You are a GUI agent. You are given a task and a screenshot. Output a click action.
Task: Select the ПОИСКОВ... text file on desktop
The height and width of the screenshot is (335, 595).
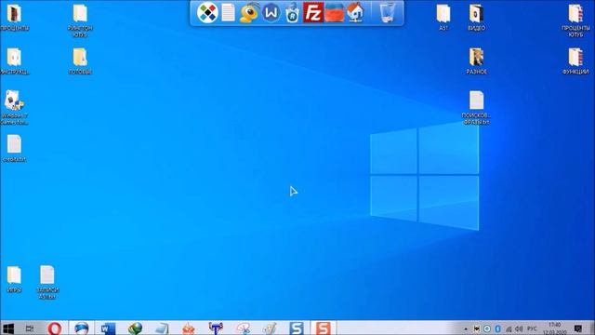click(x=476, y=108)
